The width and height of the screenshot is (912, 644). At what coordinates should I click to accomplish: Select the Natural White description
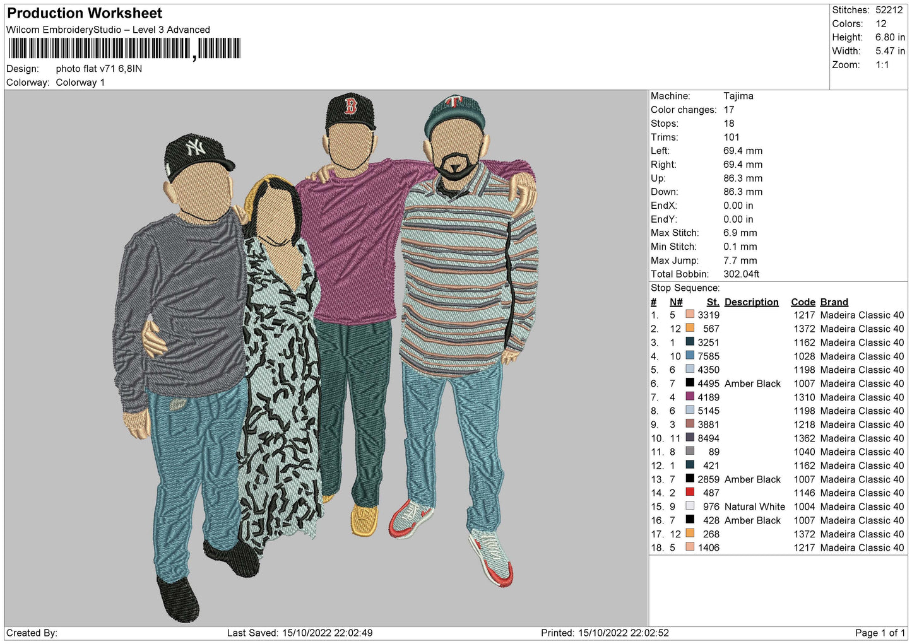[755, 506]
